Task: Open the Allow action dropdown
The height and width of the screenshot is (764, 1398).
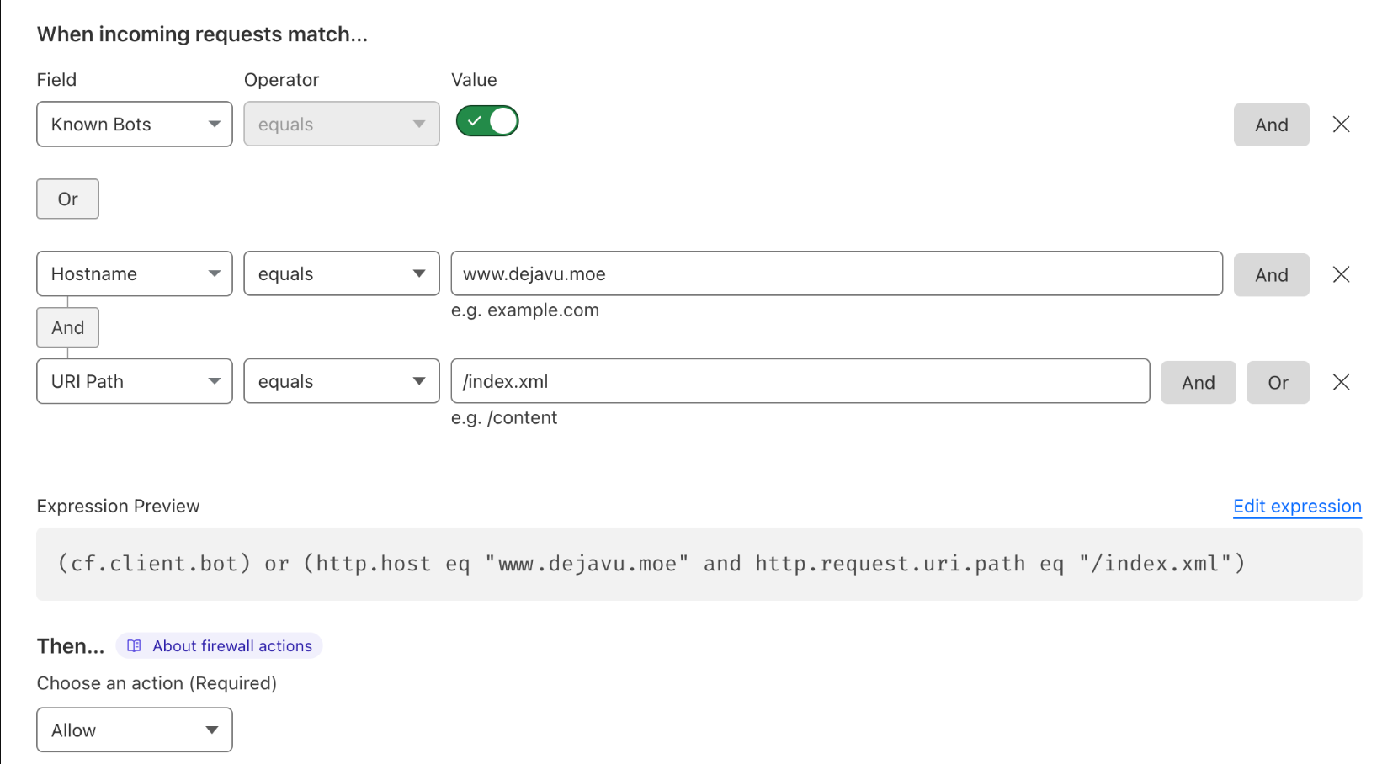Action: (x=135, y=730)
